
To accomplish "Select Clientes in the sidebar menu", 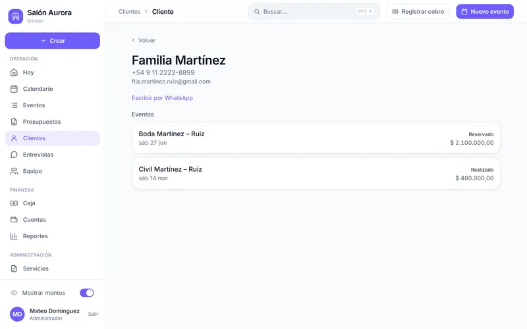I will pyautogui.click(x=53, y=138).
